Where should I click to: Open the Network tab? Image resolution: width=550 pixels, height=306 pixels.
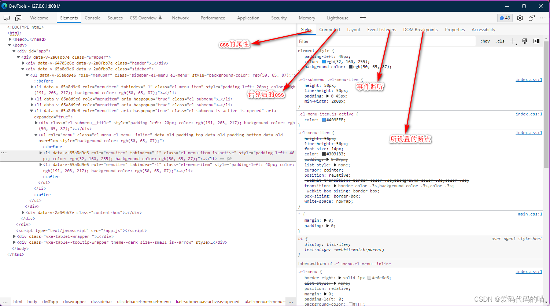pyautogui.click(x=180, y=18)
